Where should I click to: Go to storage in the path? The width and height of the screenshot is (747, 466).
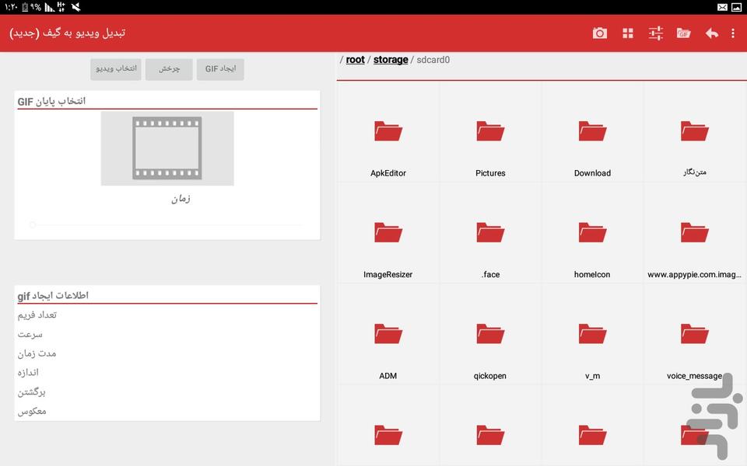point(391,60)
